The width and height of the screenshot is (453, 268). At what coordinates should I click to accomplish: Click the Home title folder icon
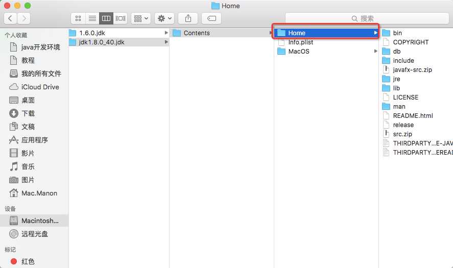[x=215, y=6]
